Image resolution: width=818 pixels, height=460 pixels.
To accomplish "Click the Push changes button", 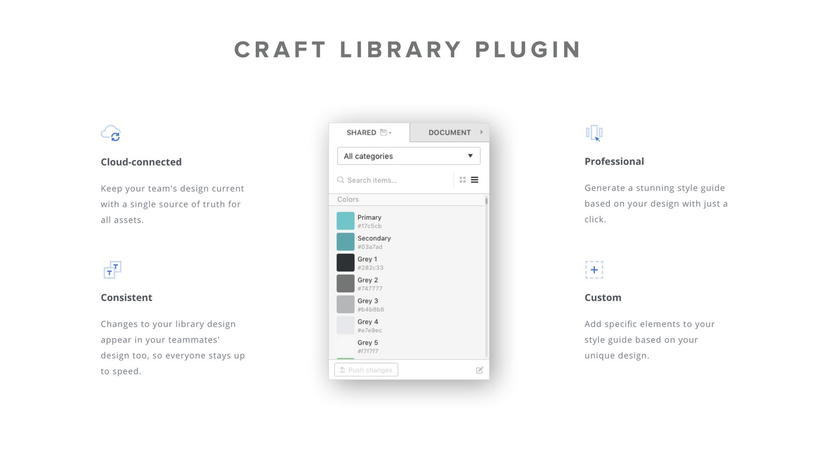I will pos(366,370).
